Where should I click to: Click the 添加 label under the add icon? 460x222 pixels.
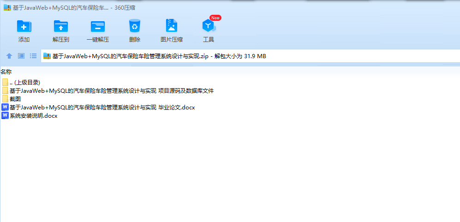point(24,40)
